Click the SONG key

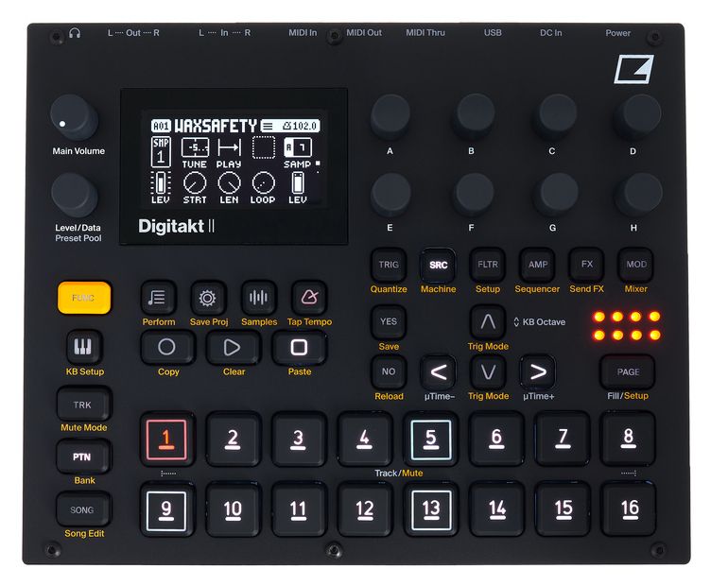pyautogui.click(x=83, y=509)
